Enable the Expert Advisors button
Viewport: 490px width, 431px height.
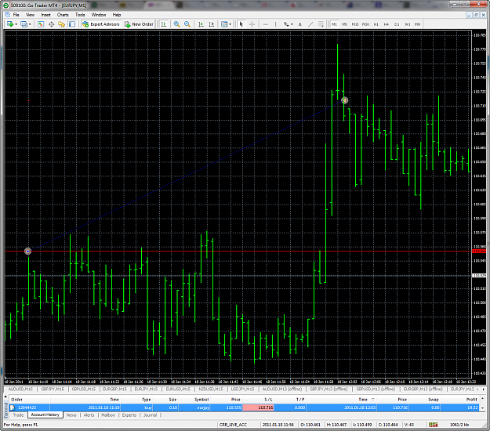click(101, 24)
